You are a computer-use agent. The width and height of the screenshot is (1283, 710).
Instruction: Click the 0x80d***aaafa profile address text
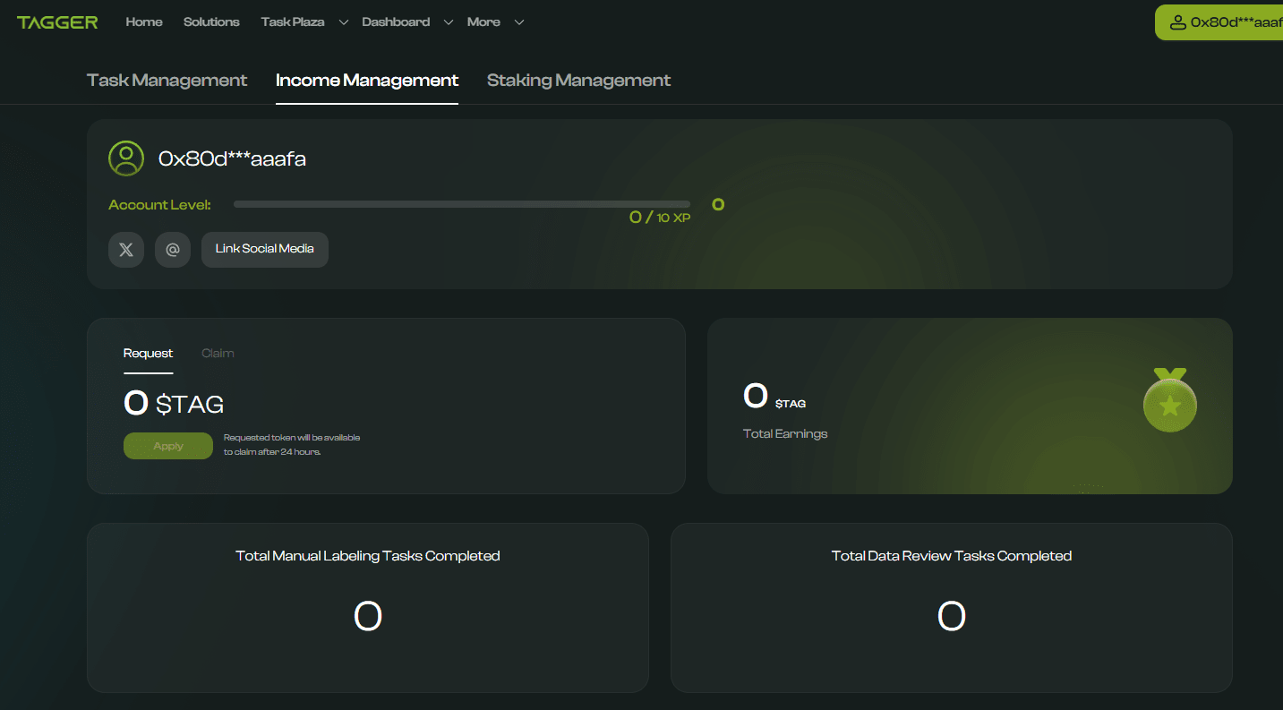pos(233,159)
